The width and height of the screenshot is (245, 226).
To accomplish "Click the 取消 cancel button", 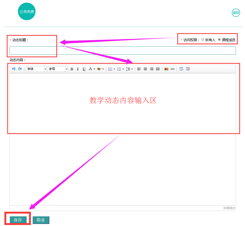I will coord(40,220).
